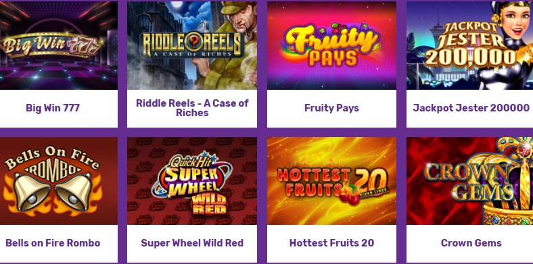
Task: Select the Fruity Pays game artwork
Action: click(331, 45)
